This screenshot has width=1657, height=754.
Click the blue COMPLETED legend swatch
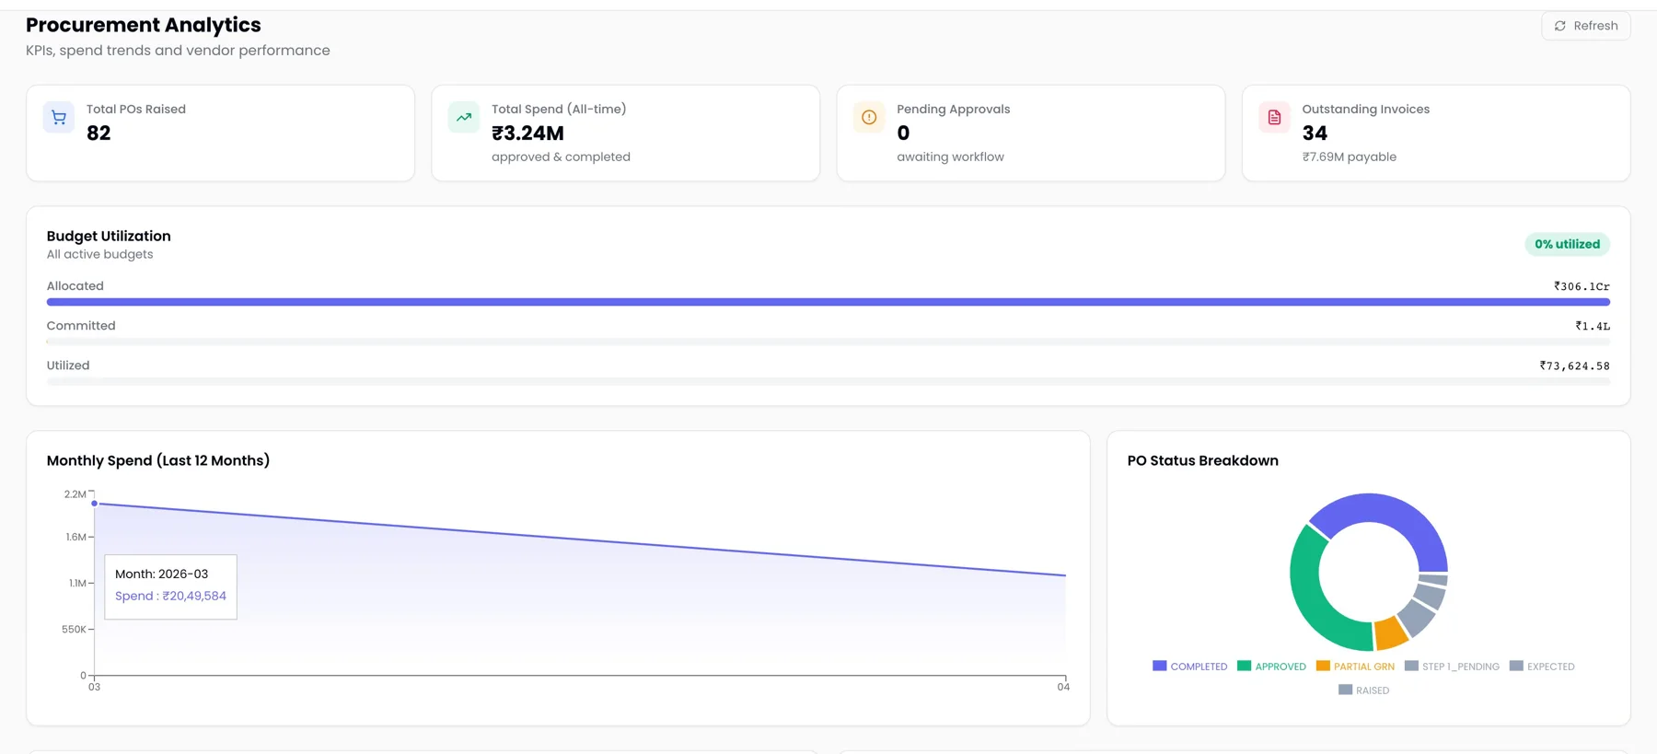coord(1160,666)
